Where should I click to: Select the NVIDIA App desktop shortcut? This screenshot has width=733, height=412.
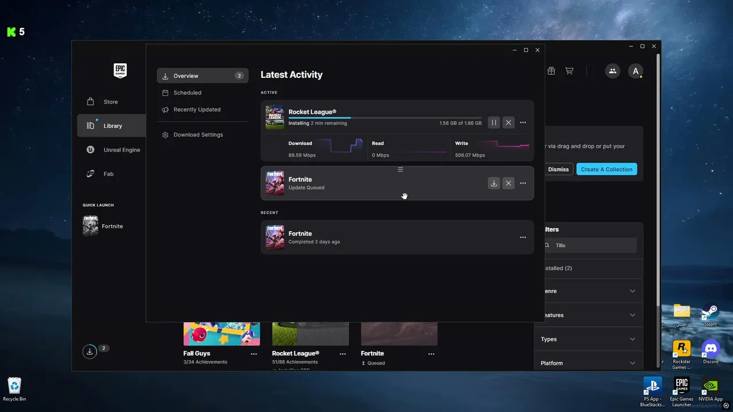click(711, 390)
